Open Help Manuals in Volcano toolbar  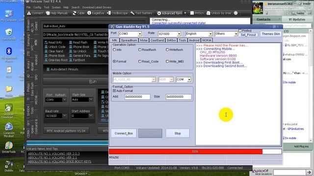(x=57, y=13)
